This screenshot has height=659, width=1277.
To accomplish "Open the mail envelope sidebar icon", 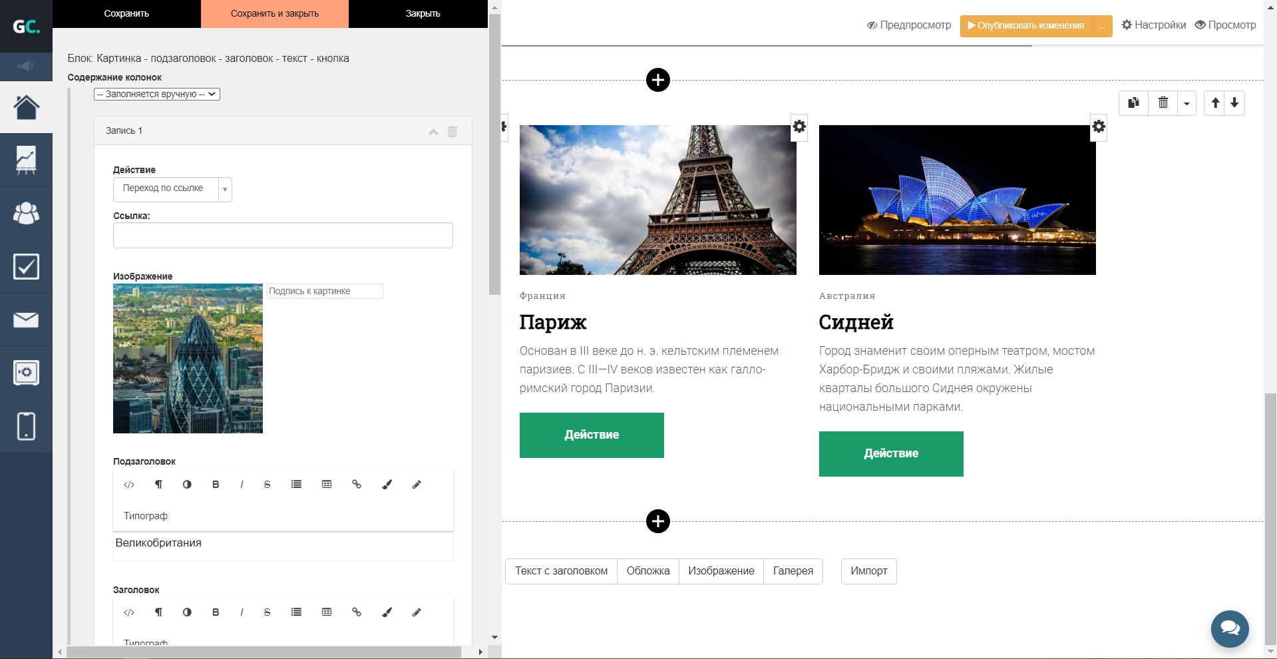I will coord(26,320).
